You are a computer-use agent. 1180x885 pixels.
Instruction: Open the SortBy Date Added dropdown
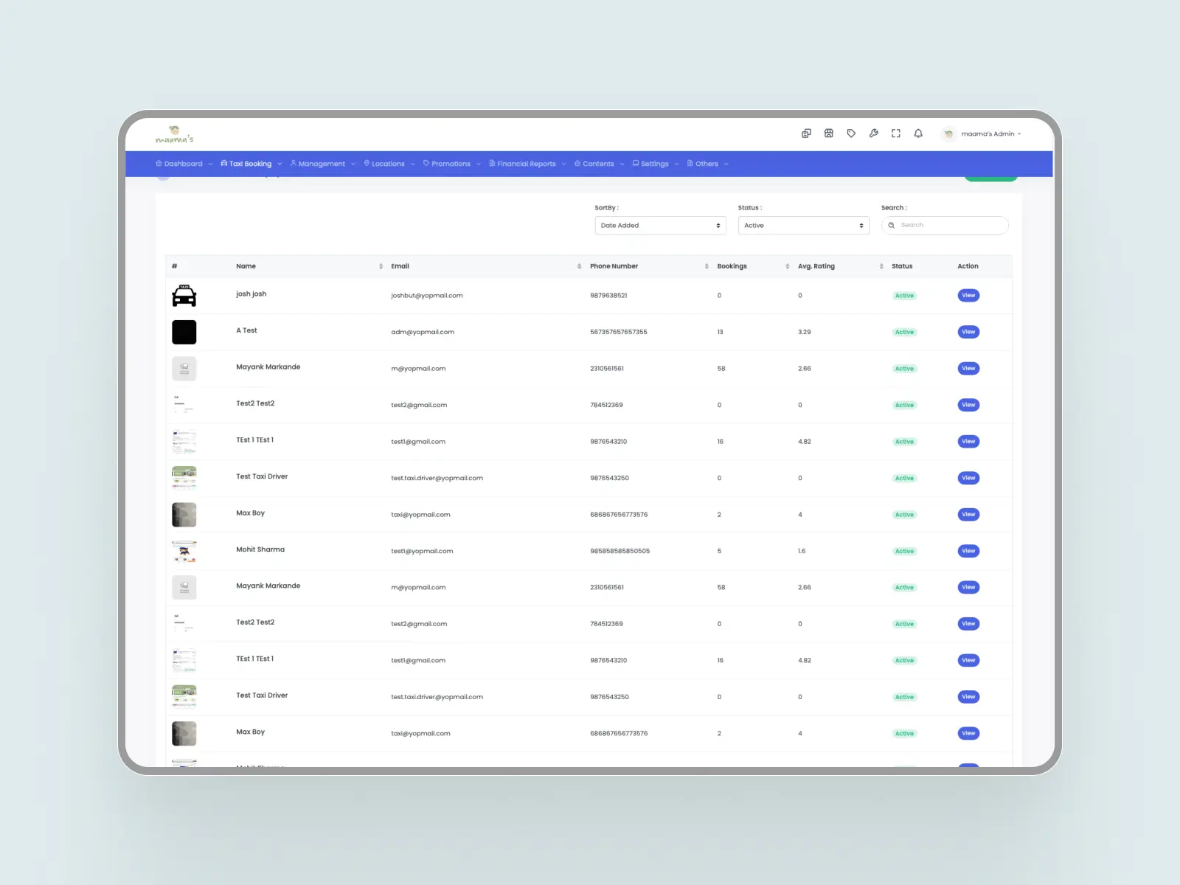(x=660, y=226)
